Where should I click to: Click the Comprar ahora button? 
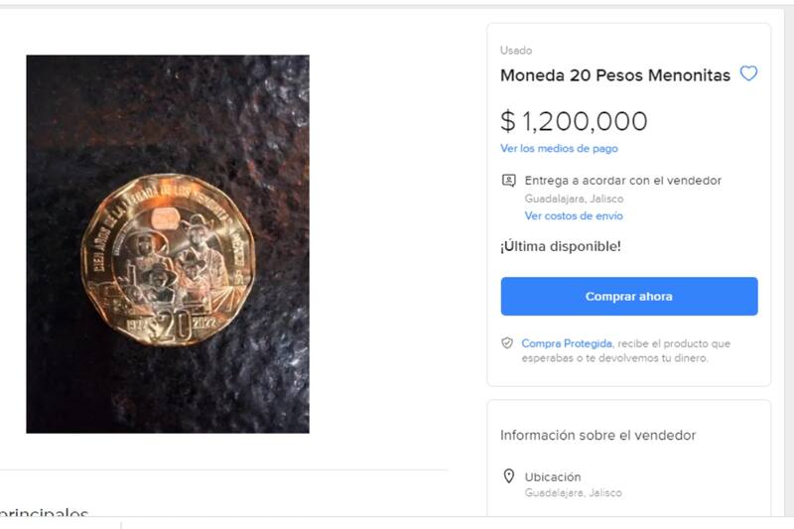629,296
